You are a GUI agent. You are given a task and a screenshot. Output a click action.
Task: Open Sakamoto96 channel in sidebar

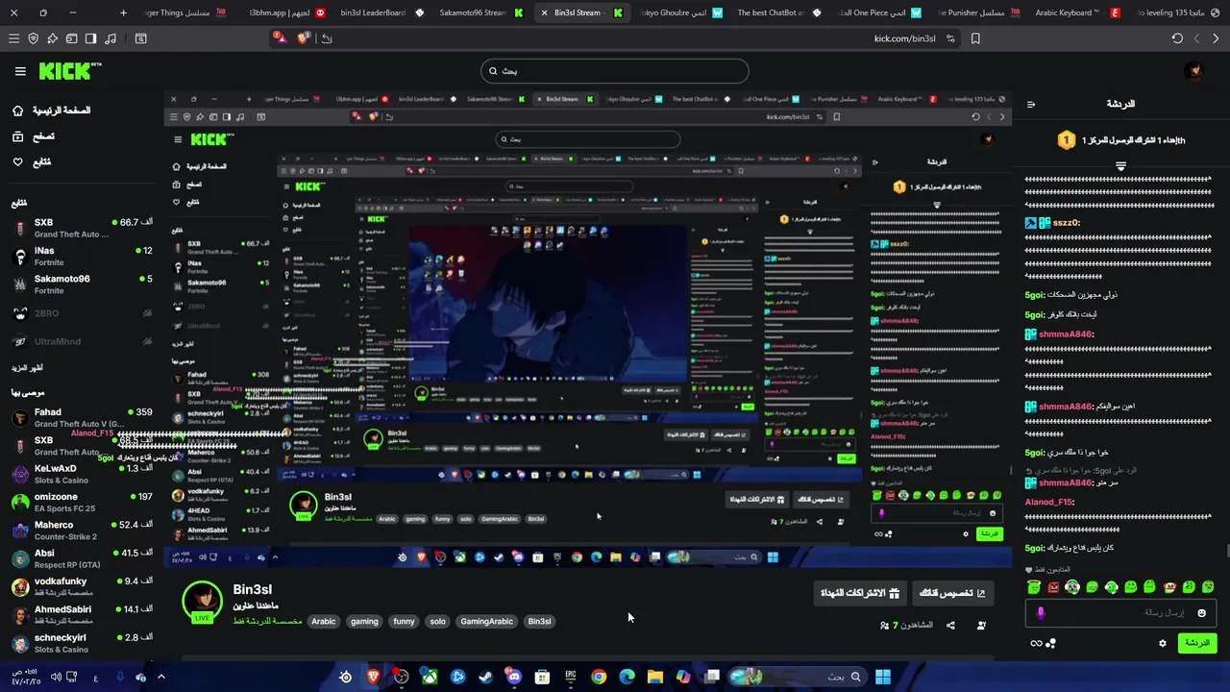point(83,284)
